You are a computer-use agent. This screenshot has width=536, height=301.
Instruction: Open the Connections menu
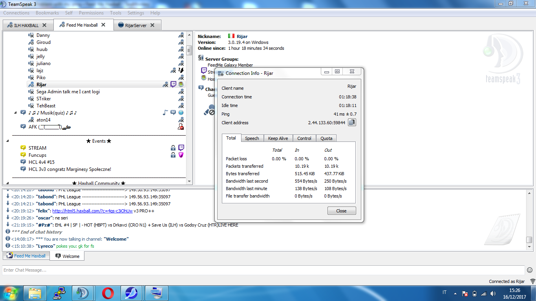point(16,13)
